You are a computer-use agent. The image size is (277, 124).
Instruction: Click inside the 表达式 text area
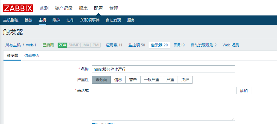click(x=163, y=104)
